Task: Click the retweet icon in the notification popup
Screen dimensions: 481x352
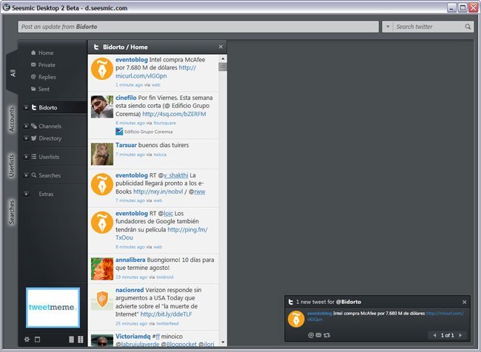Action: (x=326, y=335)
